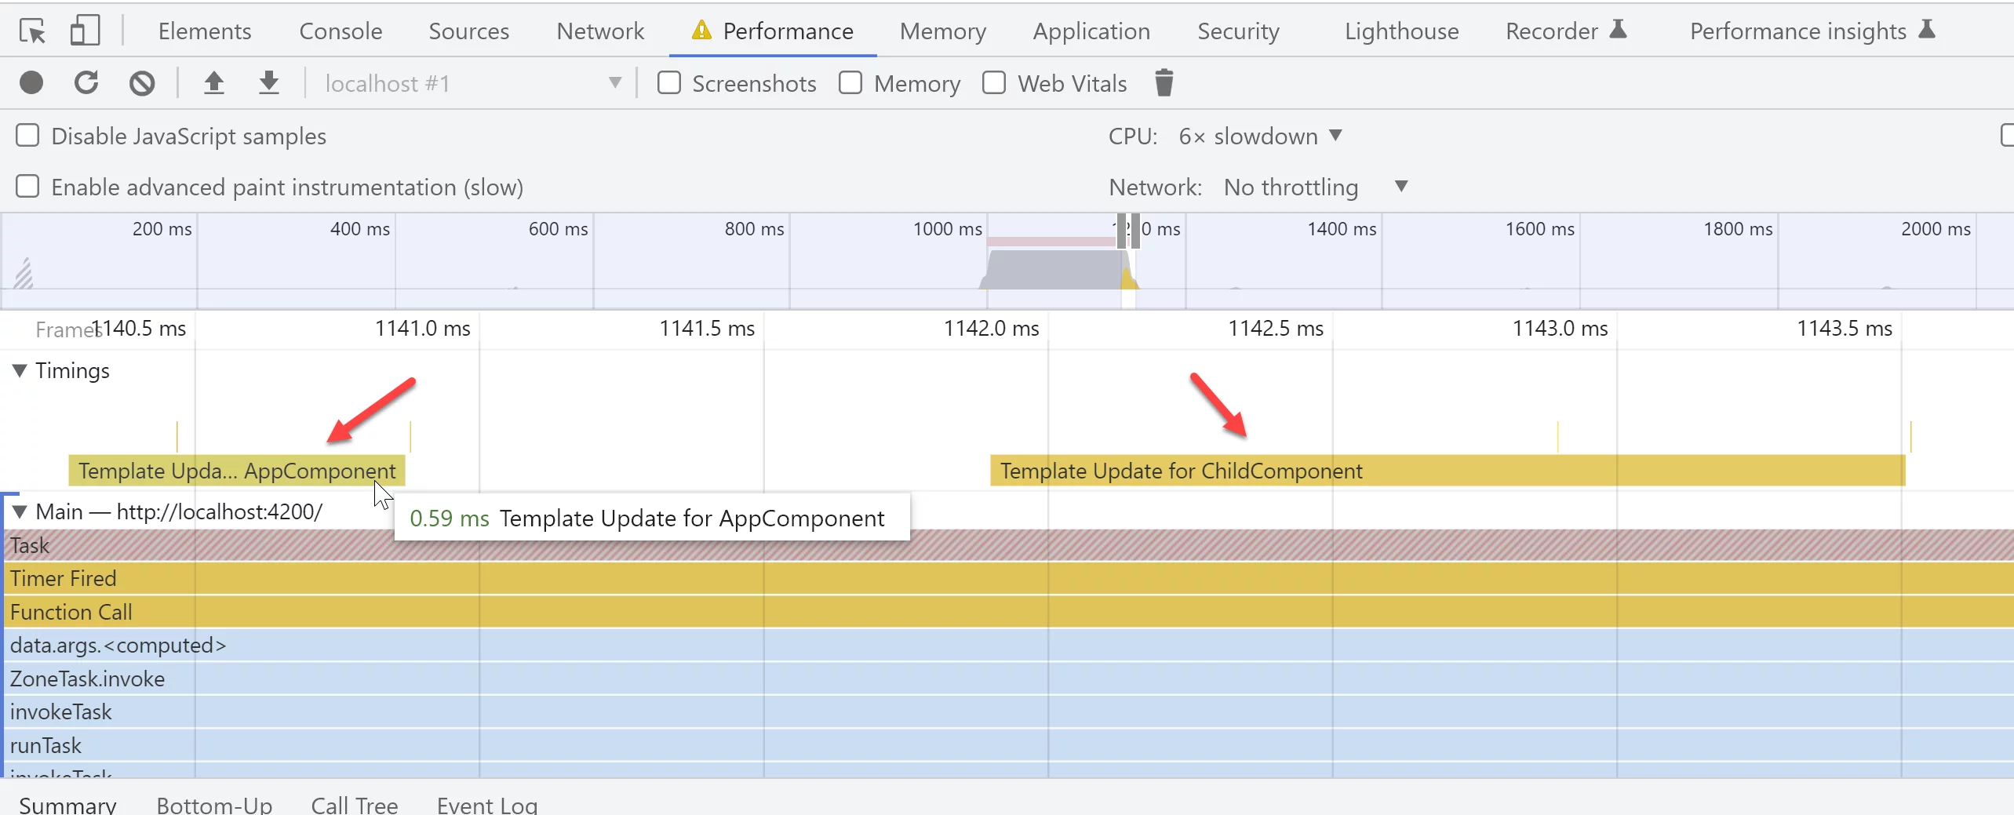Screen dimensions: 2014x815
Task: Enable Web Vitals tracking
Action: tap(993, 82)
